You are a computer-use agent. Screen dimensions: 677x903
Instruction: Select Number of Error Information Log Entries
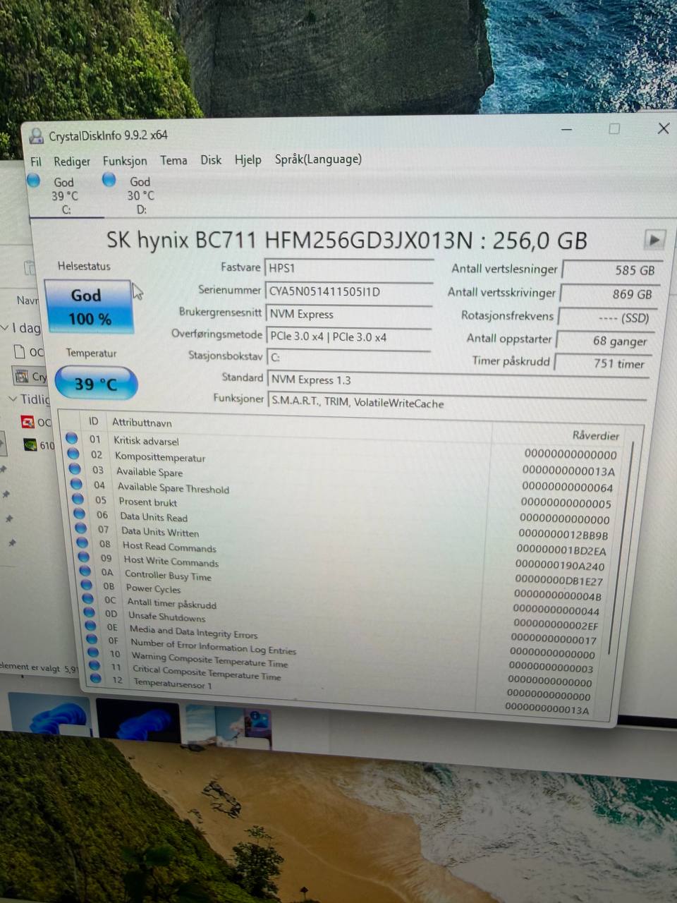point(213,646)
